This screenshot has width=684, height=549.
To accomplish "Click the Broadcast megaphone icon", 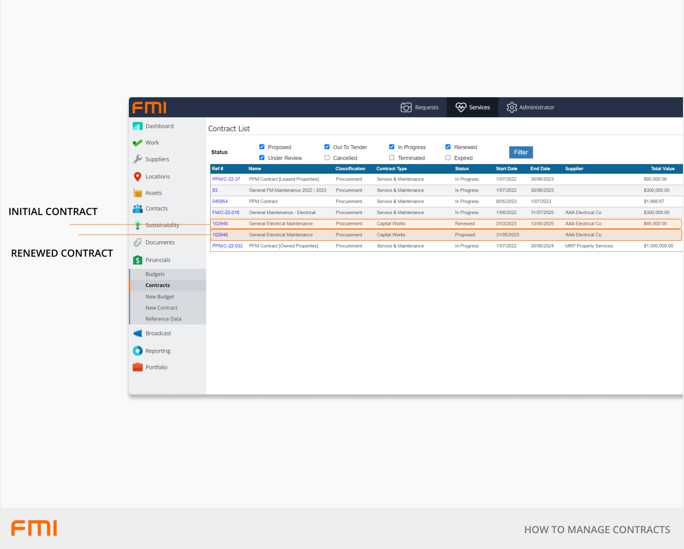I will coord(138,333).
